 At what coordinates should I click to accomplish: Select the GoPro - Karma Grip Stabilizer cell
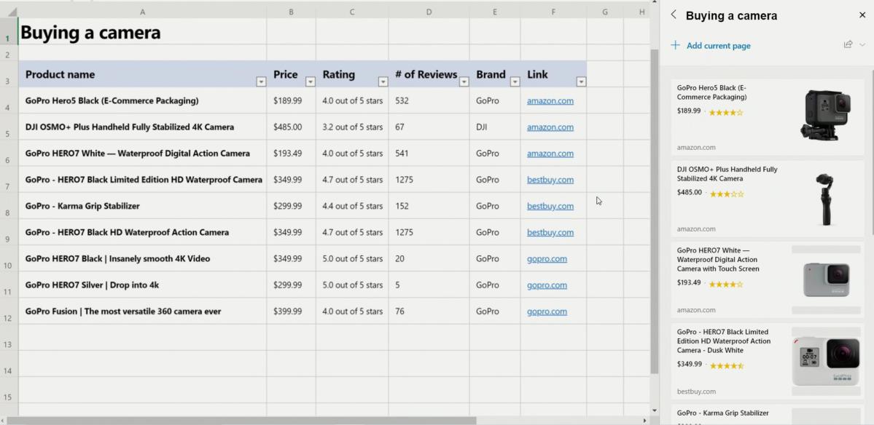coord(143,206)
